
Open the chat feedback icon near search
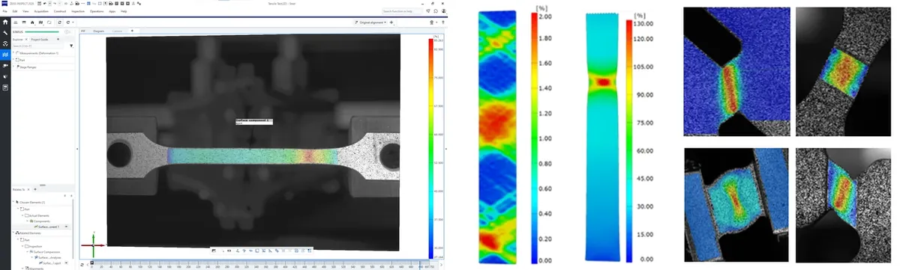click(x=436, y=11)
